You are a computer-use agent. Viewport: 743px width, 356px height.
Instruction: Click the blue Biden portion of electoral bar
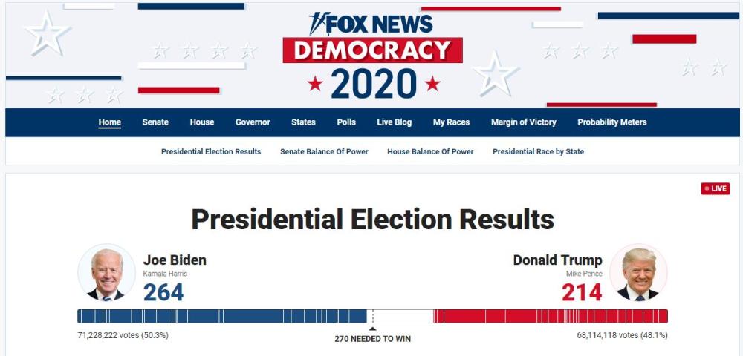point(223,316)
